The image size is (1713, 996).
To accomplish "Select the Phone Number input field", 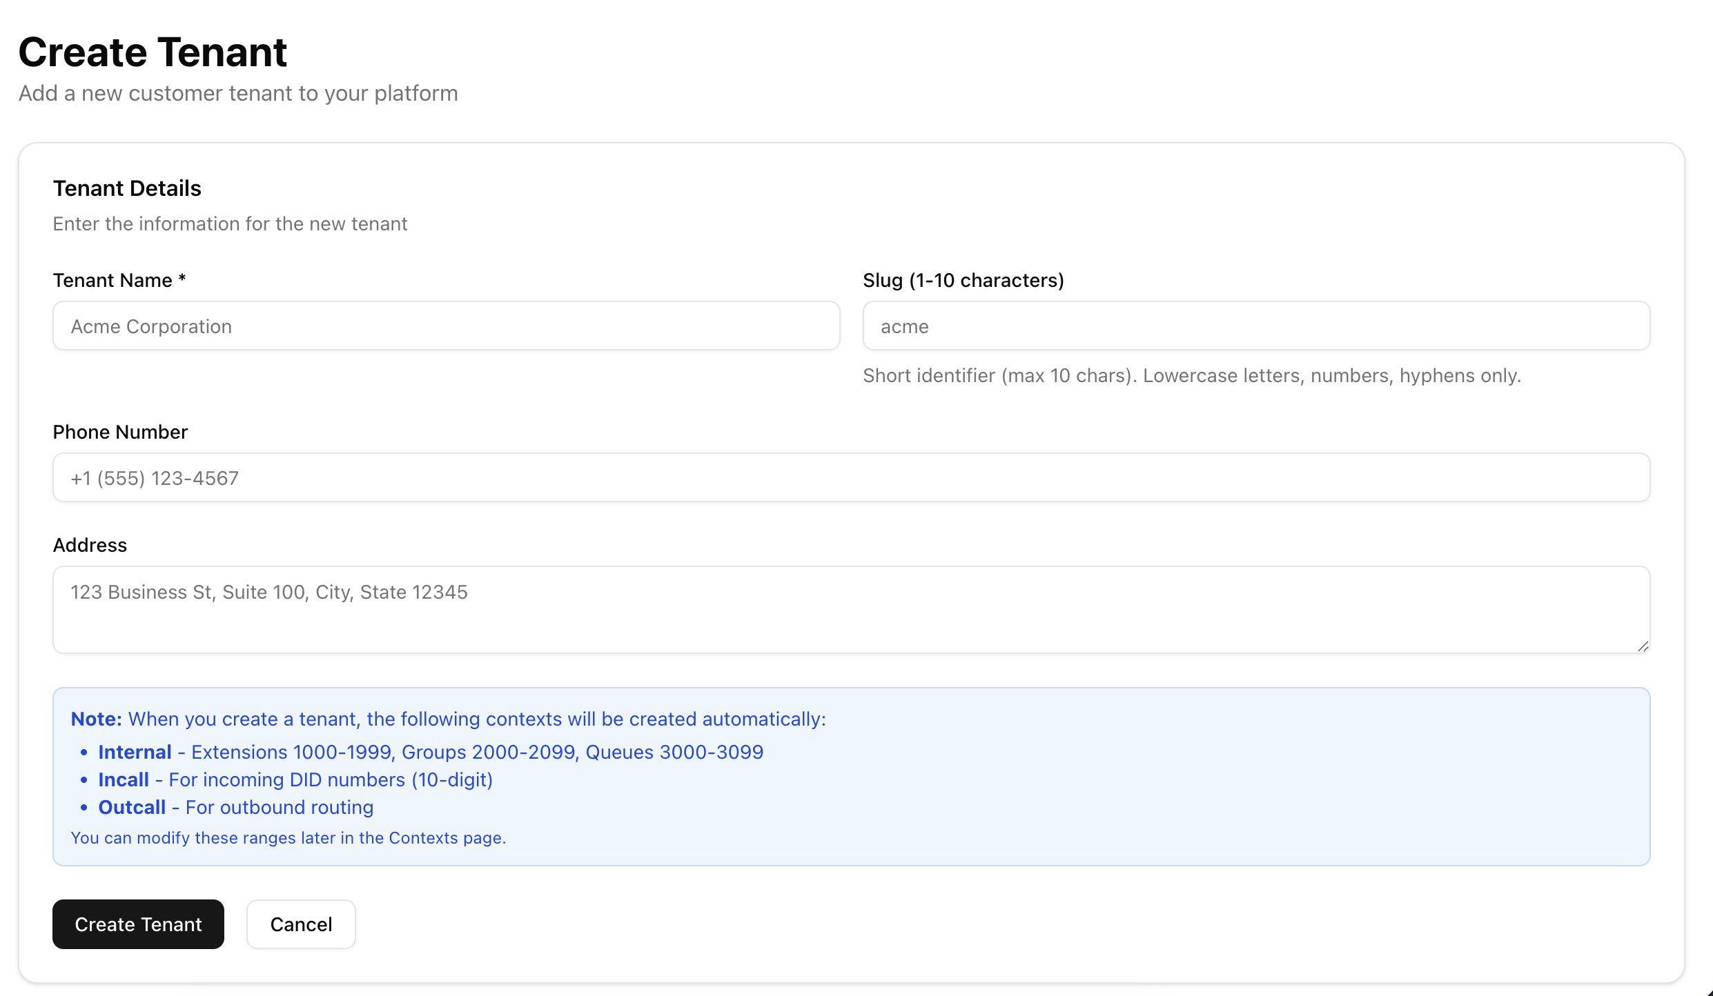I will pyautogui.click(x=850, y=477).
